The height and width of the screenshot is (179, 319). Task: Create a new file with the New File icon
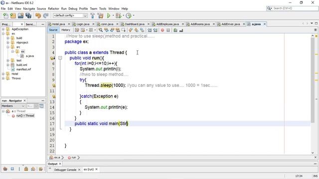[5, 15]
